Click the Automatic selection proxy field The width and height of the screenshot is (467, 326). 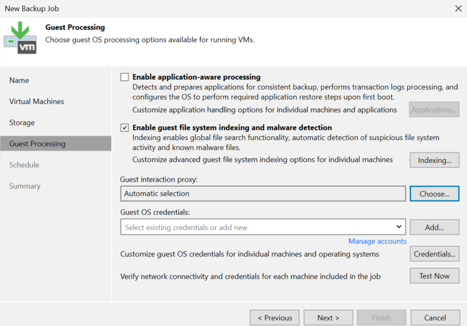pyautogui.click(x=263, y=193)
